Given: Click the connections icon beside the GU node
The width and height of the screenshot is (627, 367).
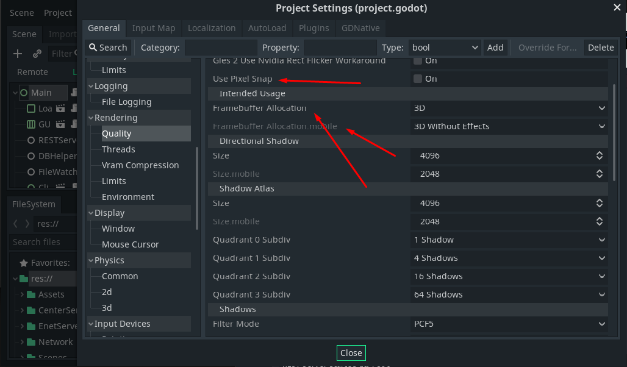Looking at the screenshot, I should click(x=60, y=124).
